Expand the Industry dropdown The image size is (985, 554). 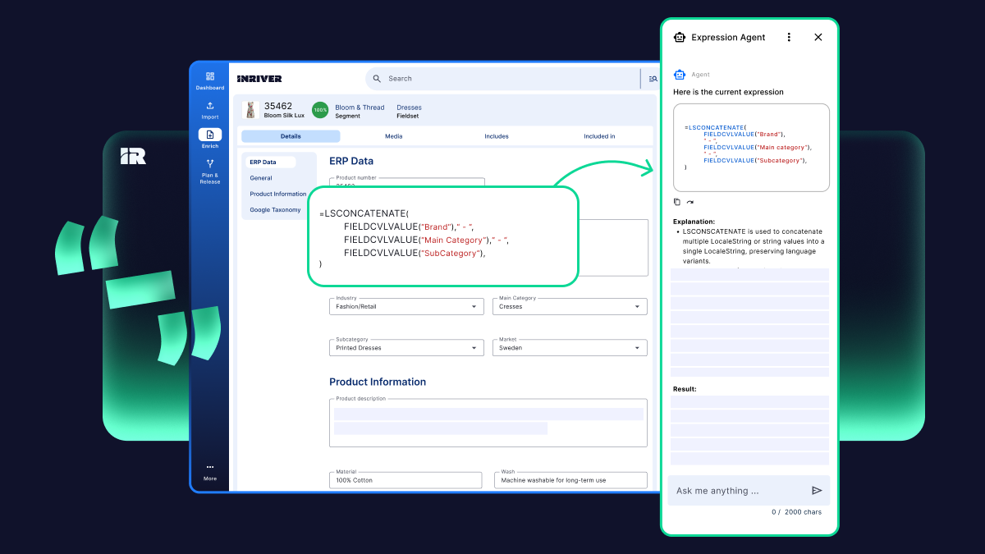pyautogui.click(x=474, y=307)
